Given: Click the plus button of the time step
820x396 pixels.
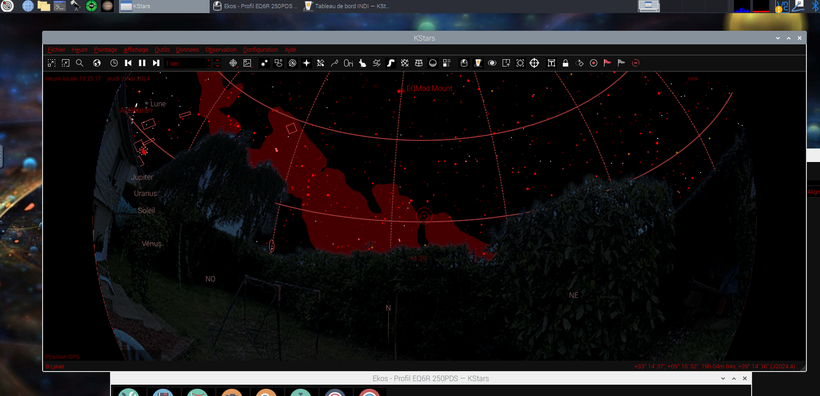Looking at the screenshot, I should pyautogui.click(x=208, y=61).
